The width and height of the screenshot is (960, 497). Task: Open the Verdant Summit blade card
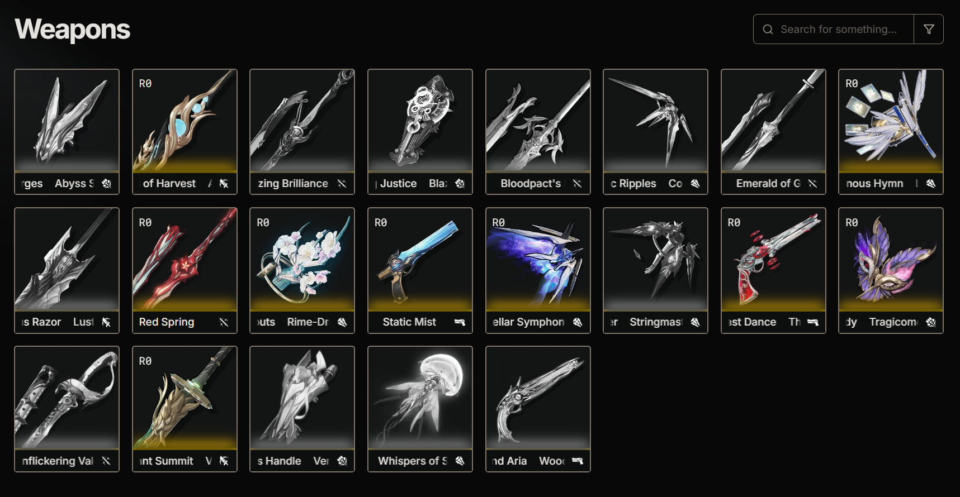coord(185,409)
